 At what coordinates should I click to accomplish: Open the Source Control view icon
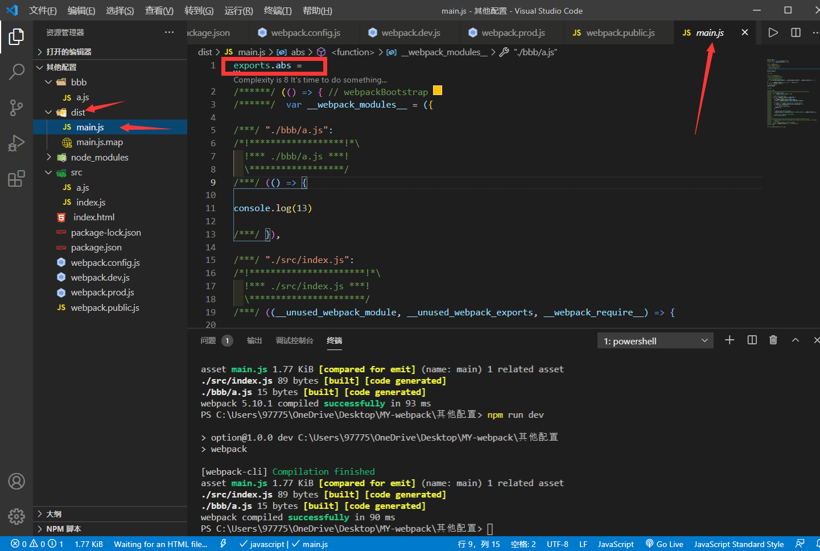(x=17, y=108)
